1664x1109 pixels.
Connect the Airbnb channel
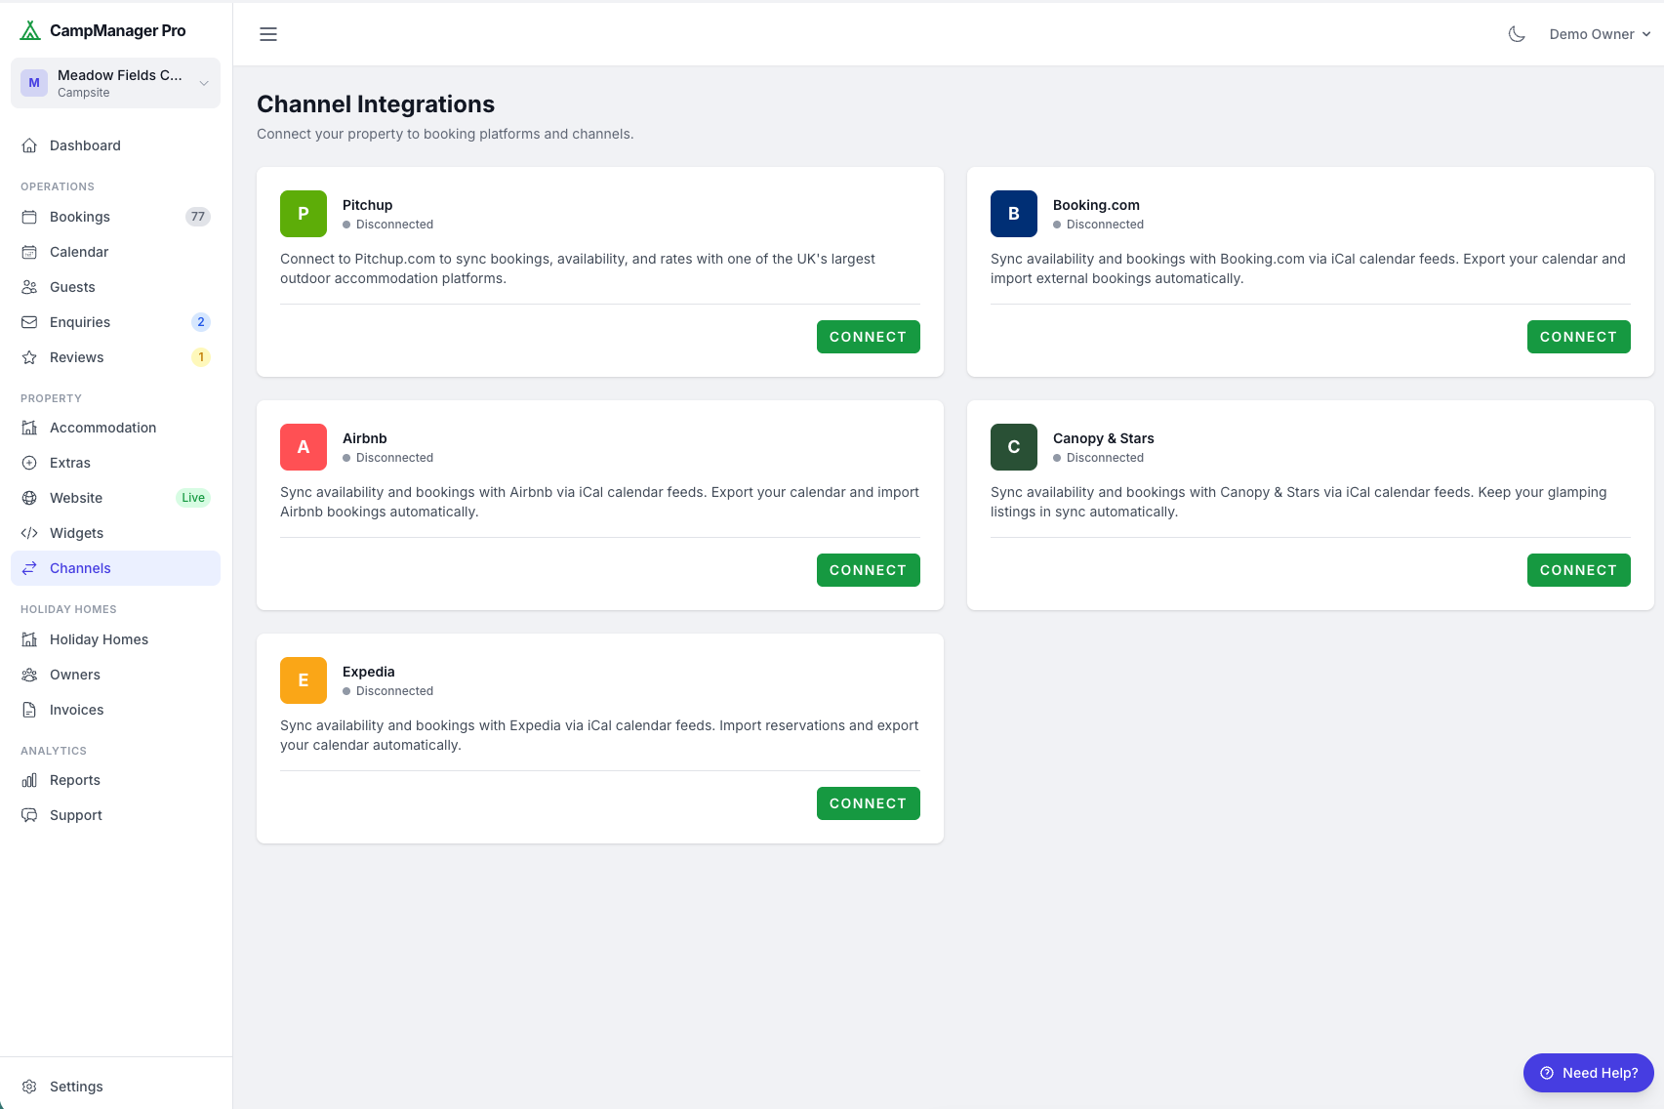tap(869, 570)
